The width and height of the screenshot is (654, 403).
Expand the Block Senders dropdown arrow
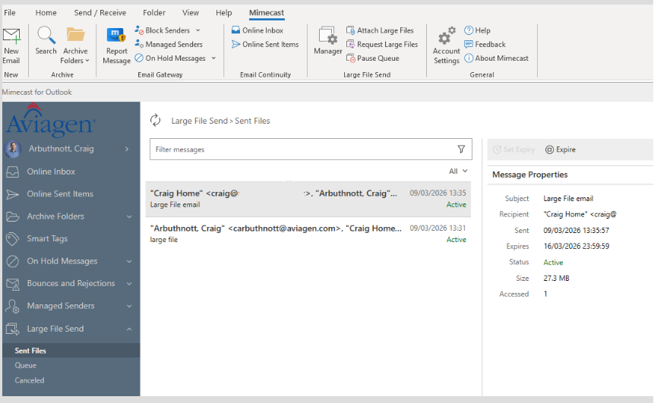point(198,30)
